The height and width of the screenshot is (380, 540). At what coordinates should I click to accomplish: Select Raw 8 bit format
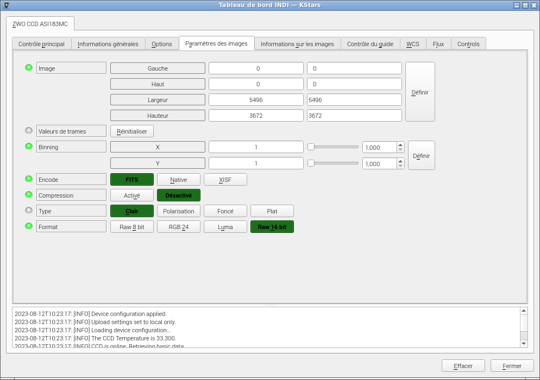click(132, 227)
